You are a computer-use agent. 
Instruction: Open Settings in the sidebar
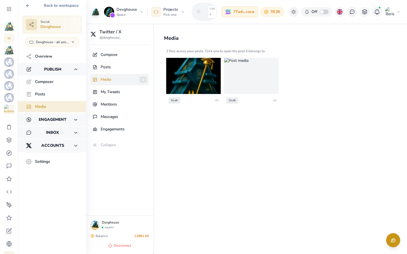[x=52, y=162]
